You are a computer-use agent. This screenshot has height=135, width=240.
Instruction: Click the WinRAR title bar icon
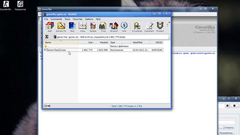[45, 14]
